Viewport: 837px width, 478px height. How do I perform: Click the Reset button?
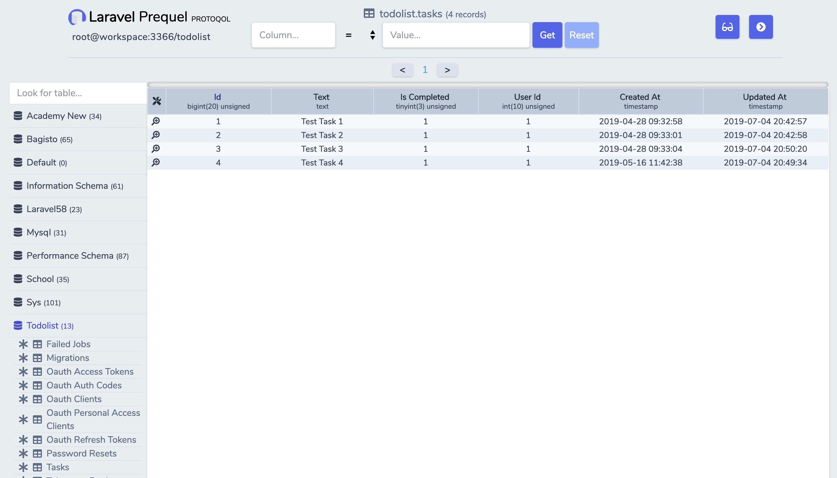coord(581,35)
